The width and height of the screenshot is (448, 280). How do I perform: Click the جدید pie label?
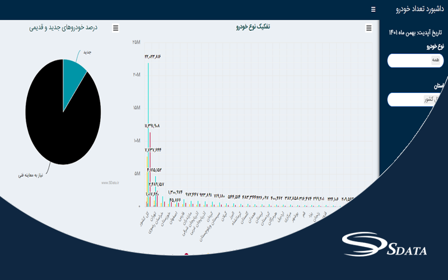coord(87,52)
